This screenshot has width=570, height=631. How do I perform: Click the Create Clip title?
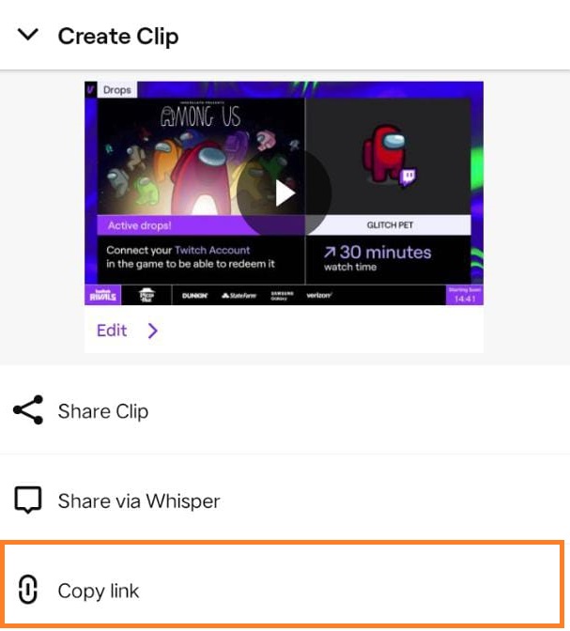click(x=118, y=37)
